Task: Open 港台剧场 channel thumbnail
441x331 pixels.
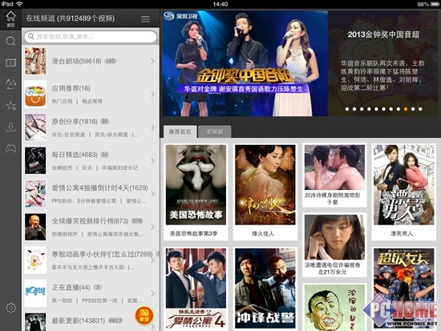Action: pos(35,61)
